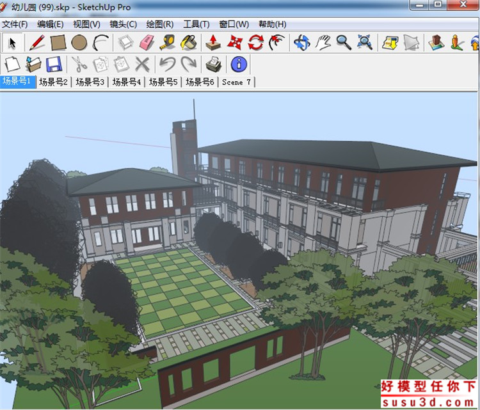Switch to scene tab 场景号3
This screenshot has height=410, width=480.
[x=90, y=82]
